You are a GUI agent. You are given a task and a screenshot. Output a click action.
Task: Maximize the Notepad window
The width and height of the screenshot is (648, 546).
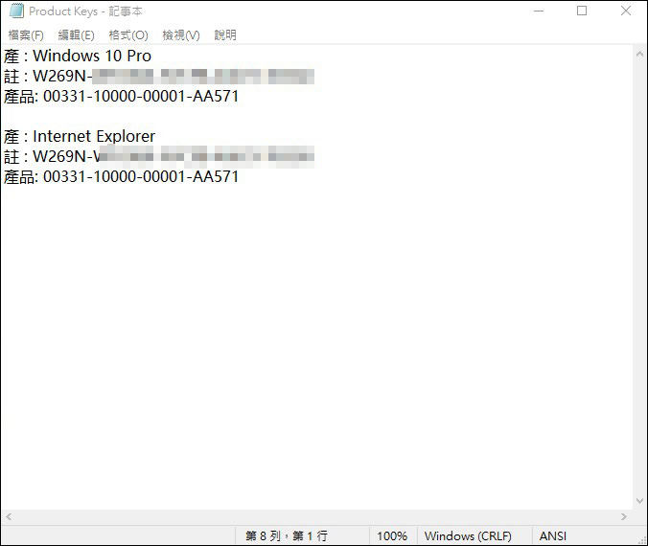pyautogui.click(x=582, y=11)
